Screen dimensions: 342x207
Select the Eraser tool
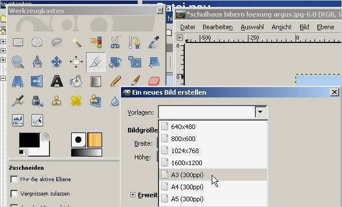point(154,81)
